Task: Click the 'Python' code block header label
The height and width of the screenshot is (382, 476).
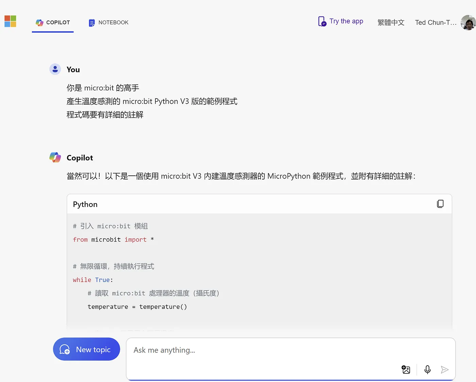Action: click(85, 204)
